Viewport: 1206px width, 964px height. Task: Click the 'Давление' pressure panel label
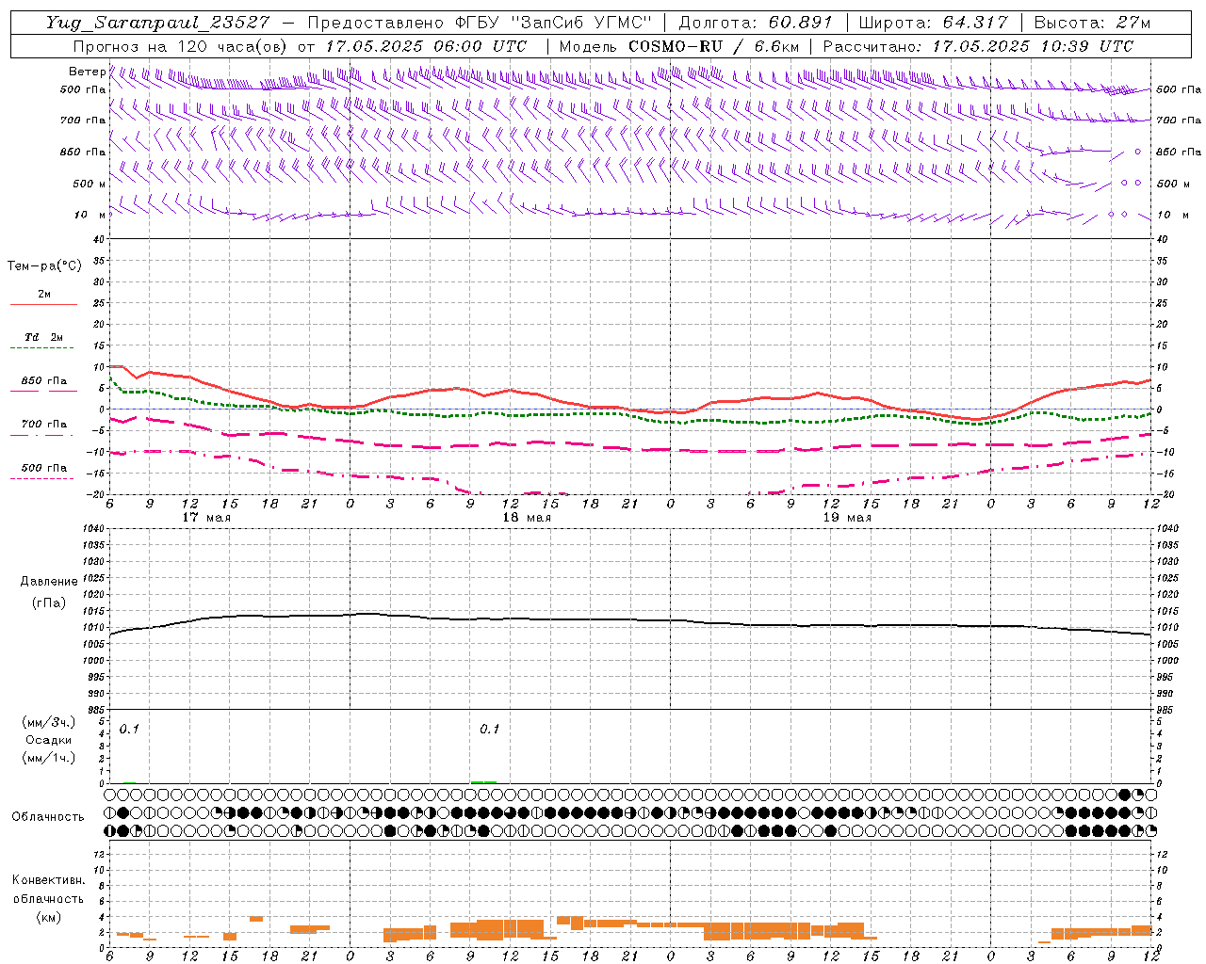point(49,581)
